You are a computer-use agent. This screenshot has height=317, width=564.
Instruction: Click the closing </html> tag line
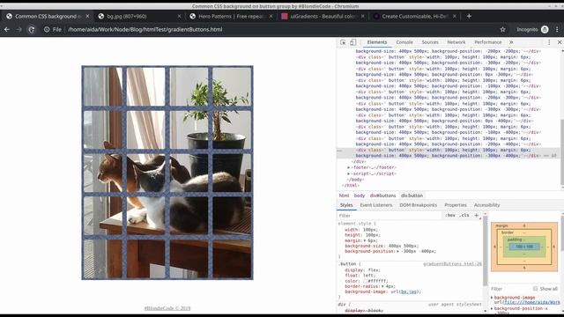tap(351, 186)
